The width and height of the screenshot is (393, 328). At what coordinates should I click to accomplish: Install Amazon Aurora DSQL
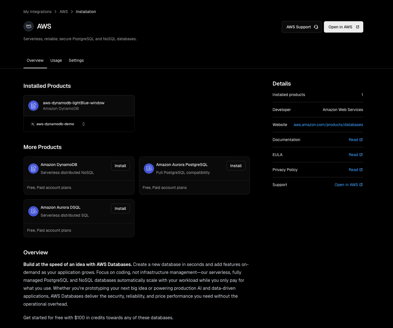pyautogui.click(x=120, y=208)
